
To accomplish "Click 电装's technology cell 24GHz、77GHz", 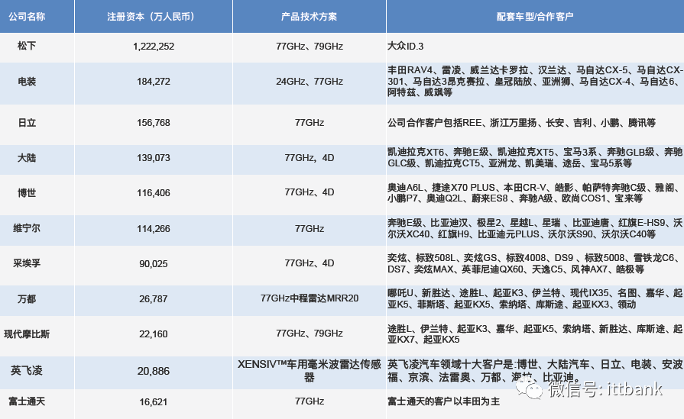I will pos(310,82).
